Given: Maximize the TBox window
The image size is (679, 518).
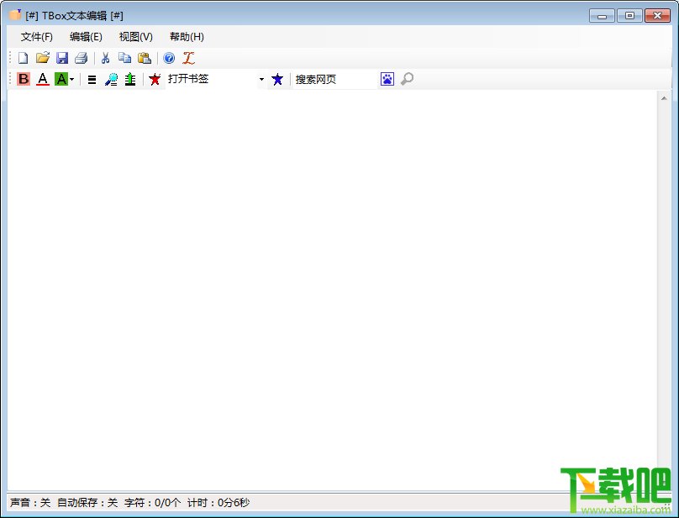Looking at the screenshot, I should coord(629,16).
